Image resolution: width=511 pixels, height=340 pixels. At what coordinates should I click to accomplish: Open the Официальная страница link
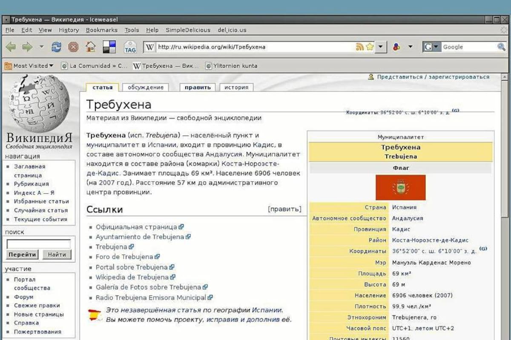pyautogui.click(x=136, y=227)
